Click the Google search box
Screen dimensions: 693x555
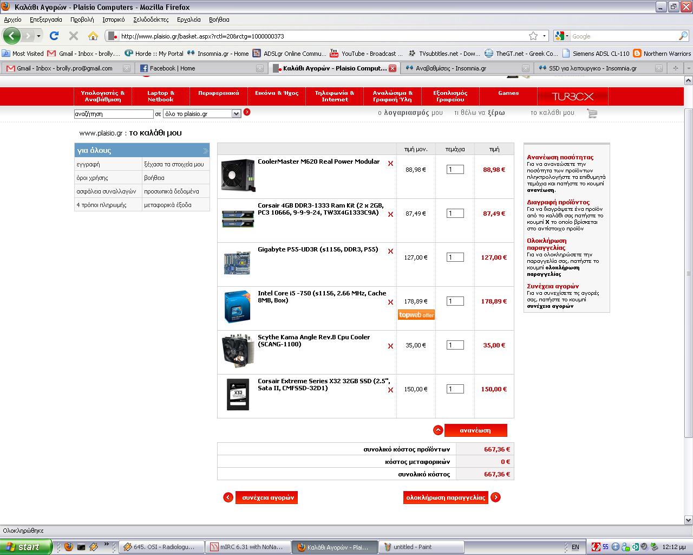[623, 36]
